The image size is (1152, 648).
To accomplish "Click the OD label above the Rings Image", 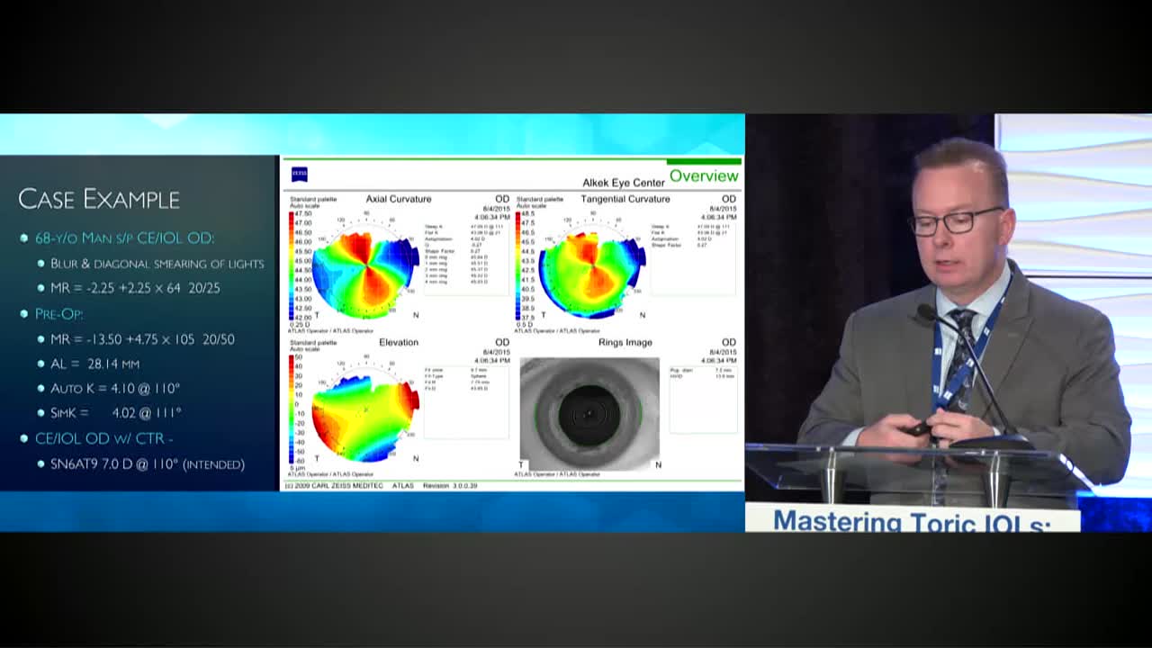I will coord(729,341).
